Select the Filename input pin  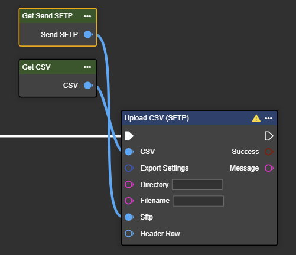[x=129, y=201]
